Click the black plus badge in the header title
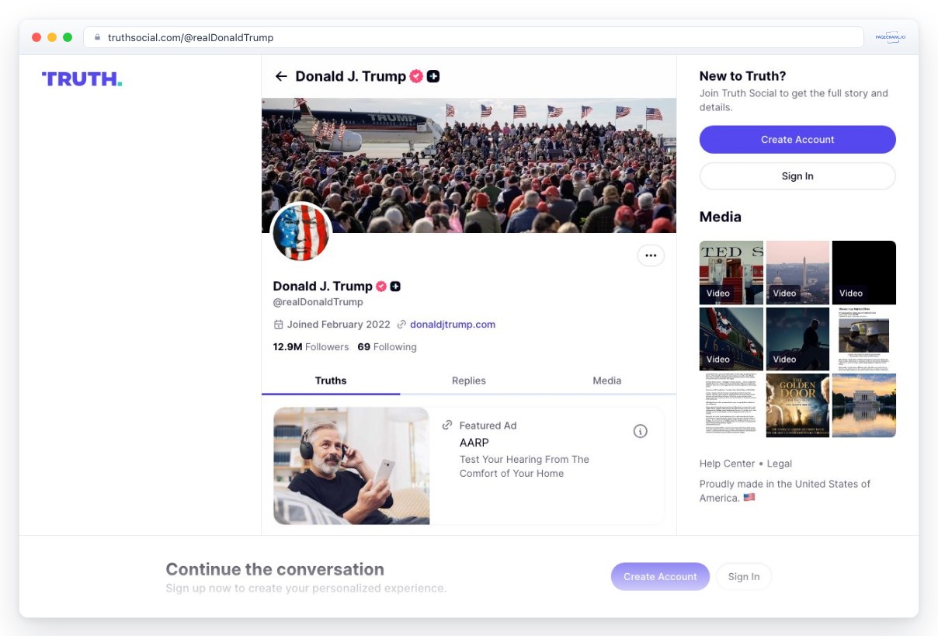 coord(433,76)
